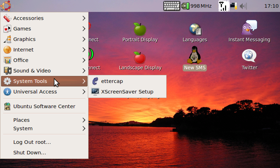Click the Ubuntu logo menu button

click(6, 6)
